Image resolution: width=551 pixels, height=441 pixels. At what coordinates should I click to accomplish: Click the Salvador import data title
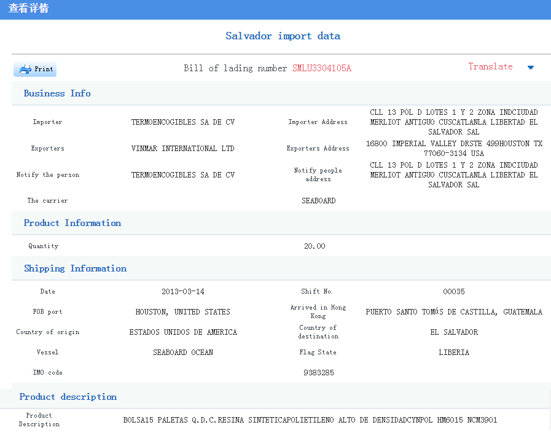pyautogui.click(x=283, y=36)
